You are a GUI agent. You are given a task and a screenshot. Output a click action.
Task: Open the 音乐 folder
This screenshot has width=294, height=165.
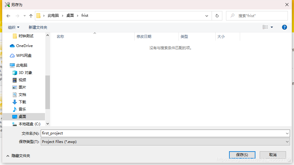pyautogui.click(x=19, y=109)
